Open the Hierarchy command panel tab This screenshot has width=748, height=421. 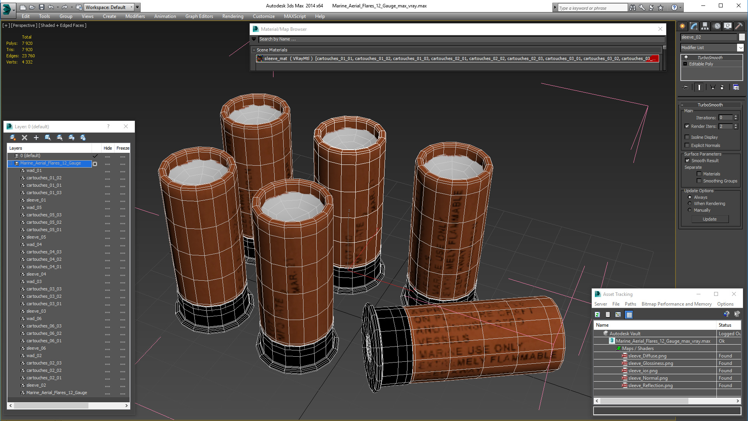click(705, 26)
